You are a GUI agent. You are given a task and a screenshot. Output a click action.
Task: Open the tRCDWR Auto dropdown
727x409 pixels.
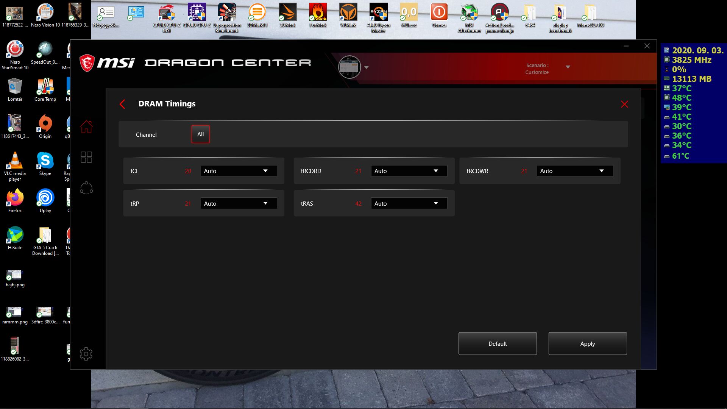(575, 171)
